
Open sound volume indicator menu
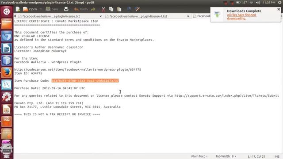click(258, 3)
